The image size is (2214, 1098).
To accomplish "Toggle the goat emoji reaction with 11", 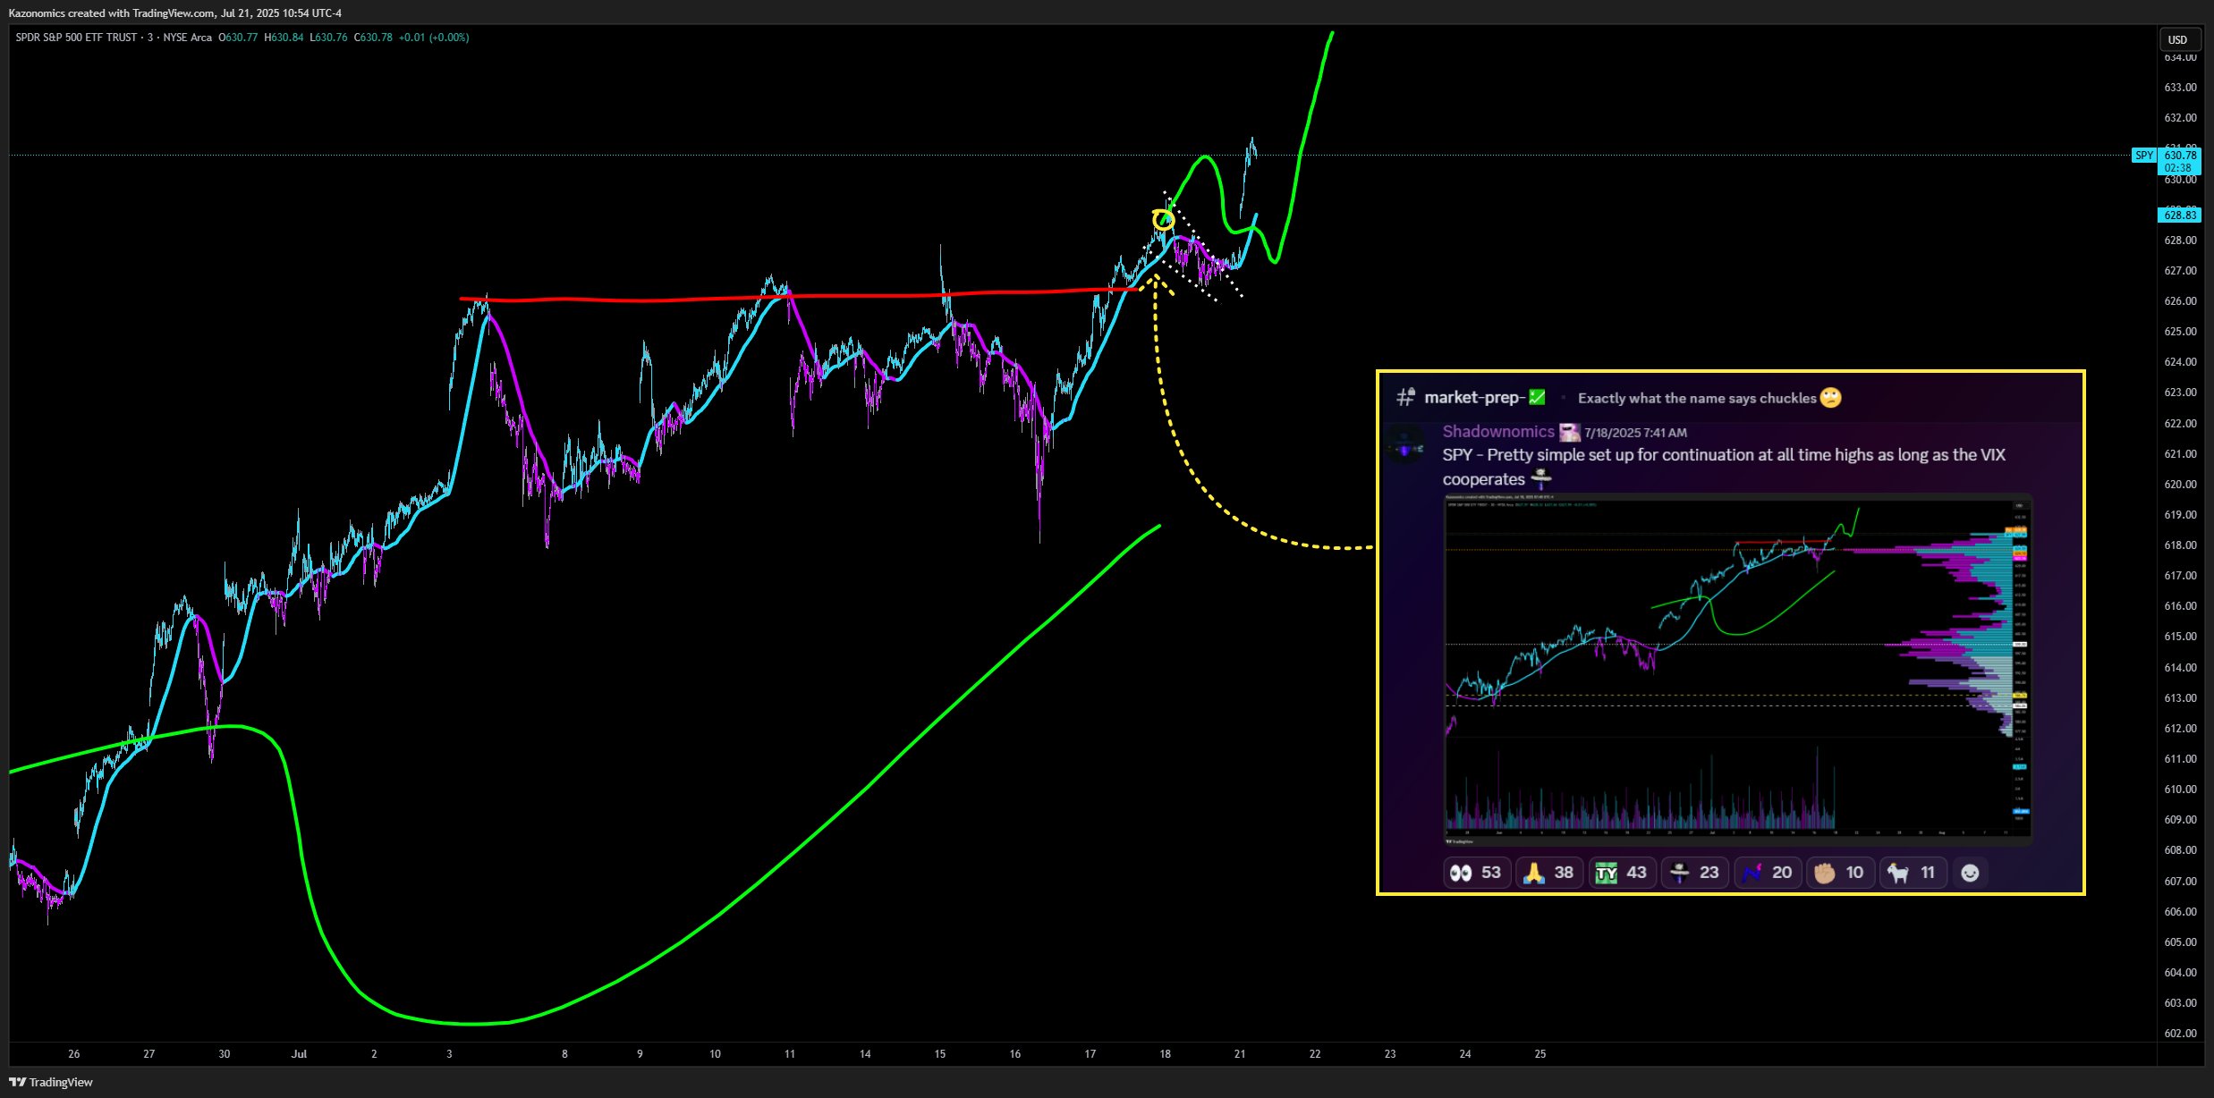I will coord(1913,873).
